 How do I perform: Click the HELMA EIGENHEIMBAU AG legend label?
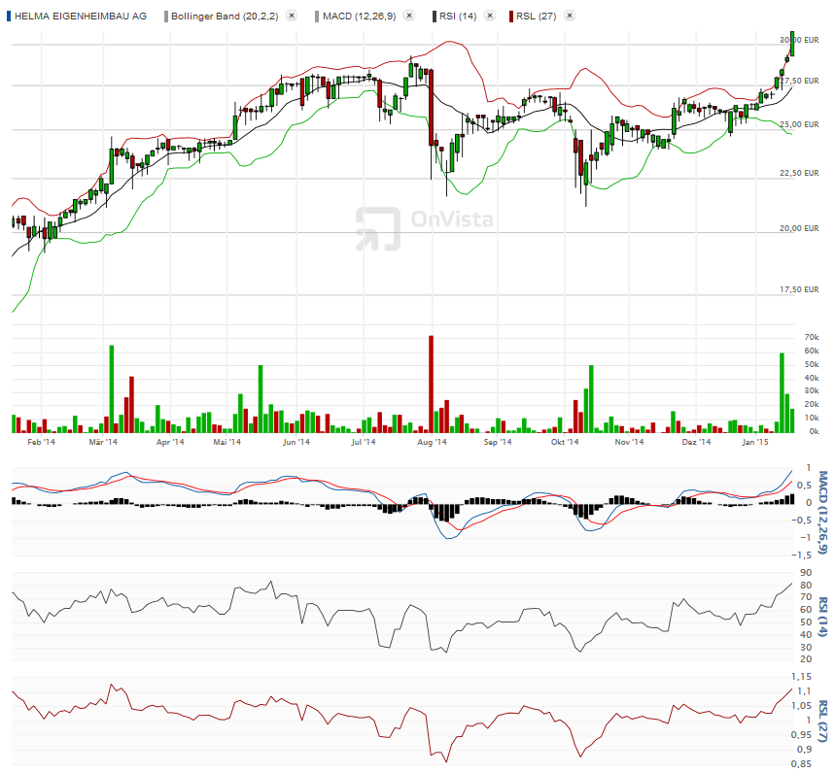coord(81,16)
